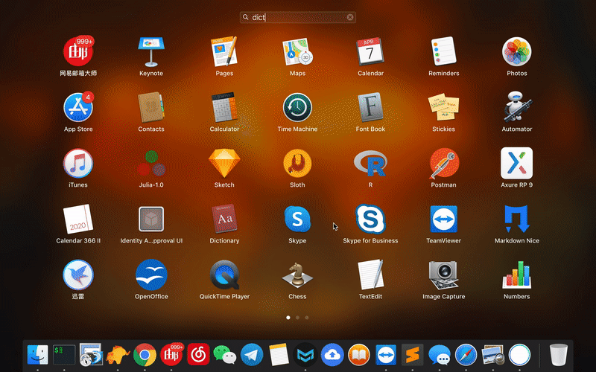Launch Skype for Business
Viewport: 596px width, 372px height.
click(x=370, y=219)
